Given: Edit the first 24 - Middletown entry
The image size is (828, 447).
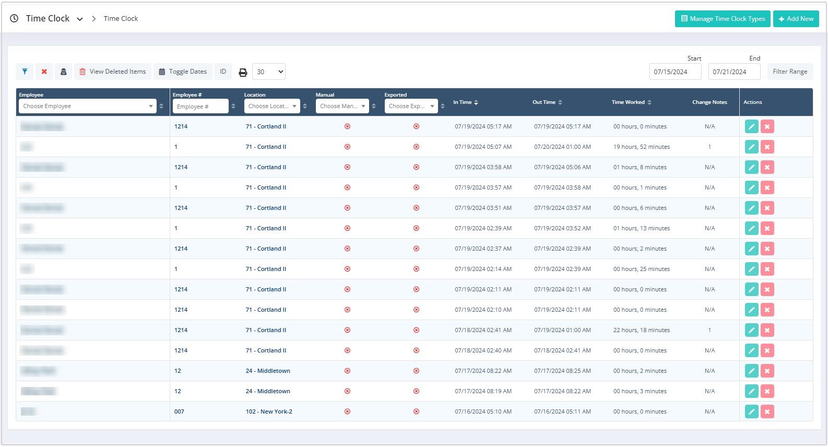Looking at the screenshot, I should 751,371.
